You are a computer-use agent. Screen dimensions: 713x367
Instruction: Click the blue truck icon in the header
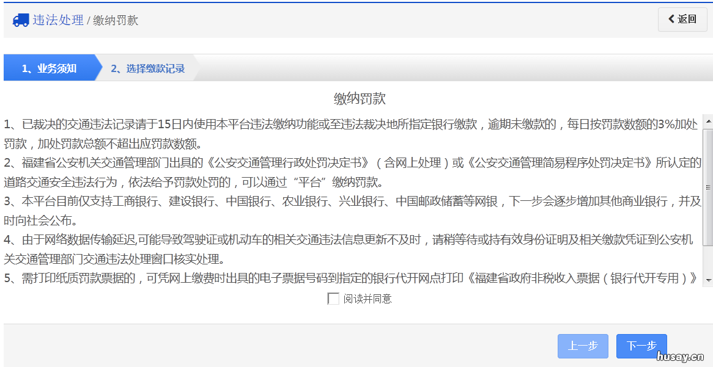click(20, 19)
